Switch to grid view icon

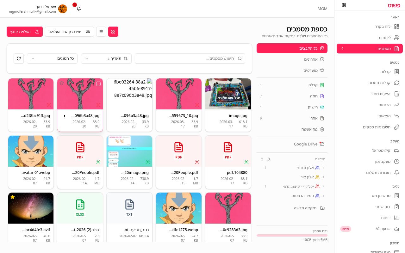tap(113, 32)
